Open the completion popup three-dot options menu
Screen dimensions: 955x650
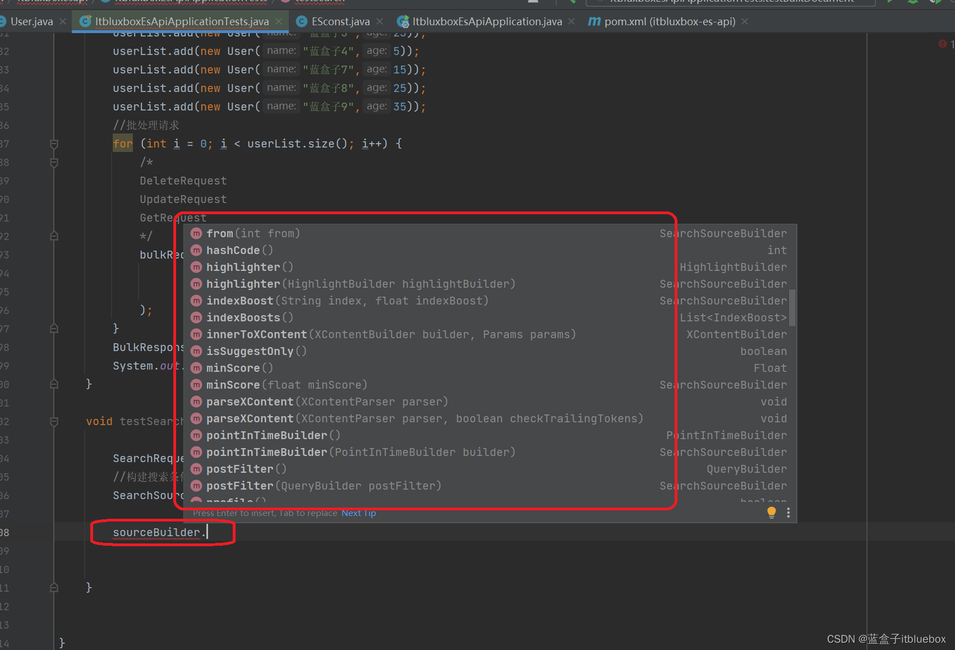pyautogui.click(x=788, y=513)
